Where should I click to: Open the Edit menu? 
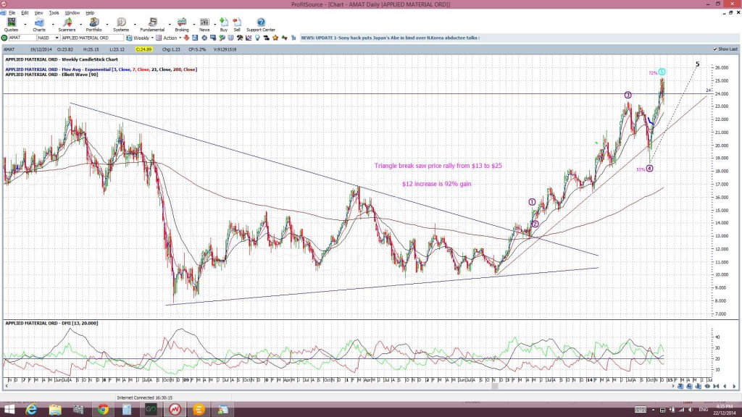pos(25,13)
